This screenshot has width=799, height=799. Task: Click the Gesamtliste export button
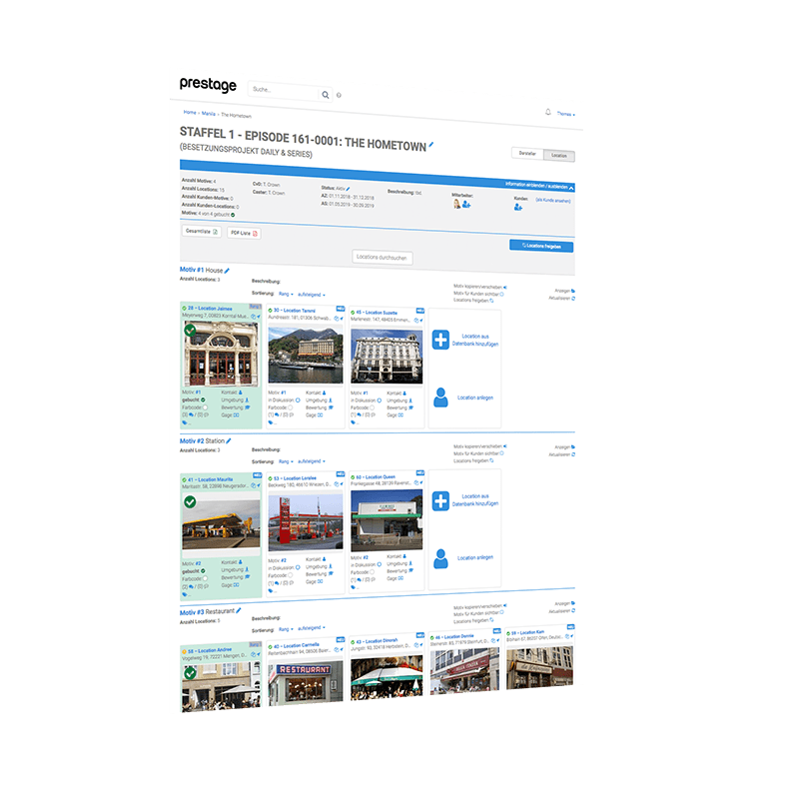202,232
